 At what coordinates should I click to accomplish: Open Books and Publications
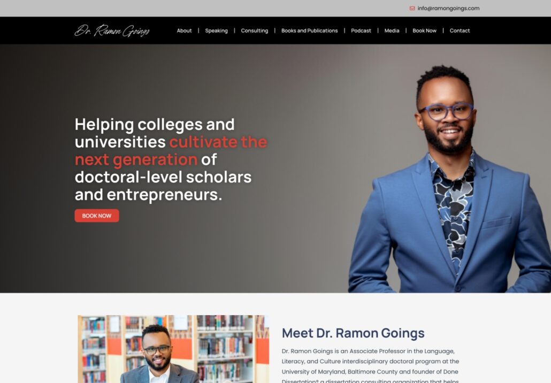point(310,30)
